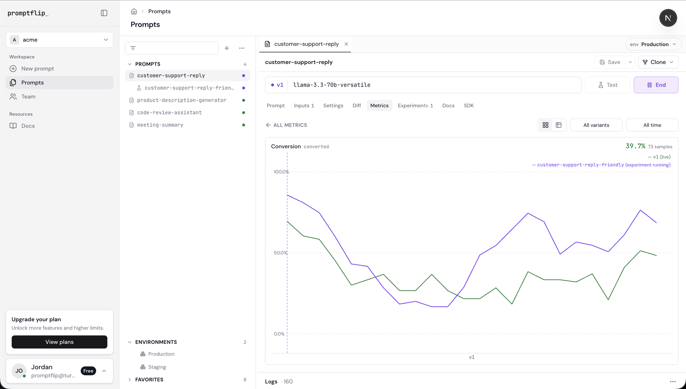Click the filter icon in the search box
Viewport: 686px width, 389px height.
pos(133,48)
